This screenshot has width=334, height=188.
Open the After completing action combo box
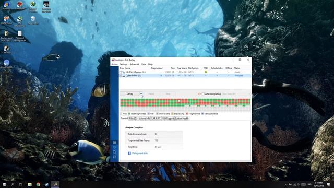pyautogui.click(x=236, y=94)
